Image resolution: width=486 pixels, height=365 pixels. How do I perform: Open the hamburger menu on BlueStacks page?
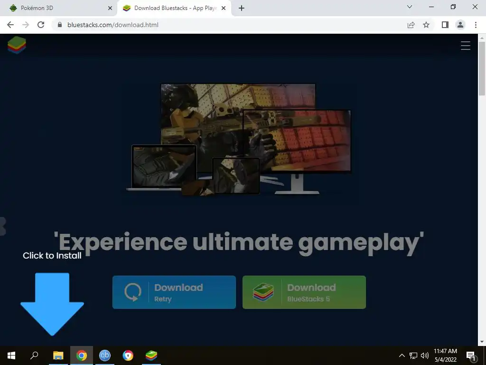pyautogui.click(x=465, y=46)
